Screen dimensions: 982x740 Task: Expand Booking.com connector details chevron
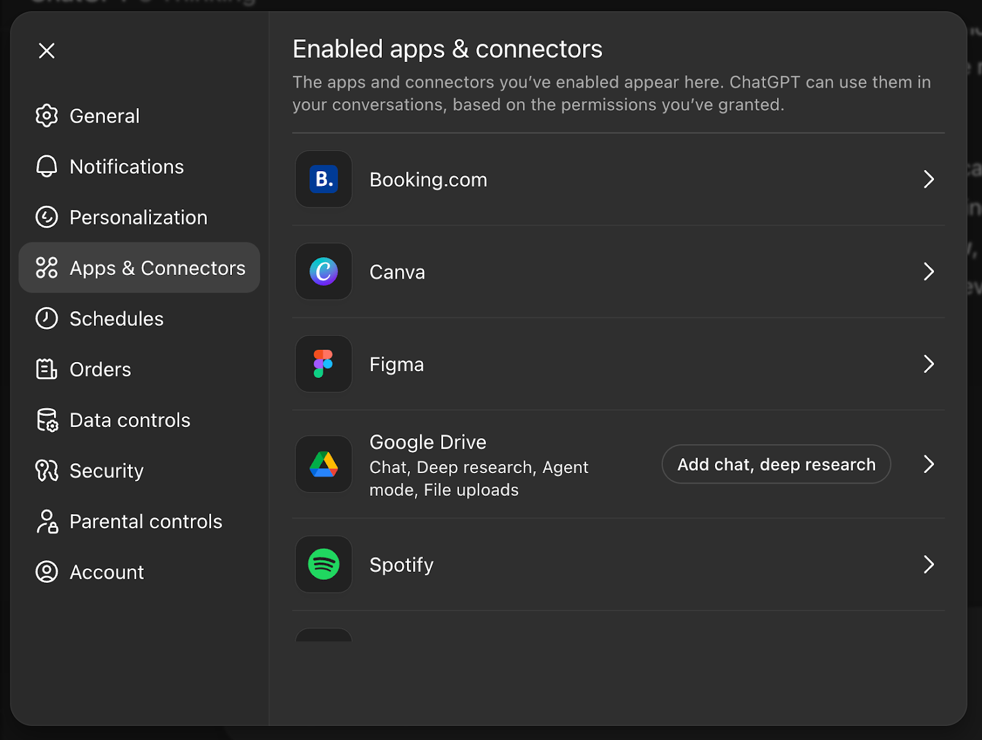click(929, 179)
